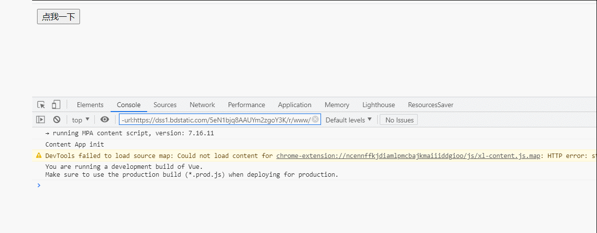Click the No Issues button

(399, 120)
